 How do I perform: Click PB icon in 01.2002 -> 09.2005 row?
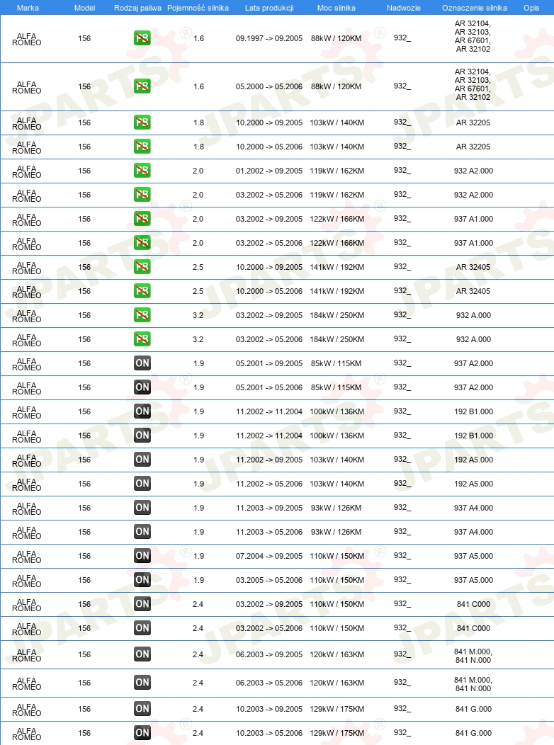[x=142, y=171]
